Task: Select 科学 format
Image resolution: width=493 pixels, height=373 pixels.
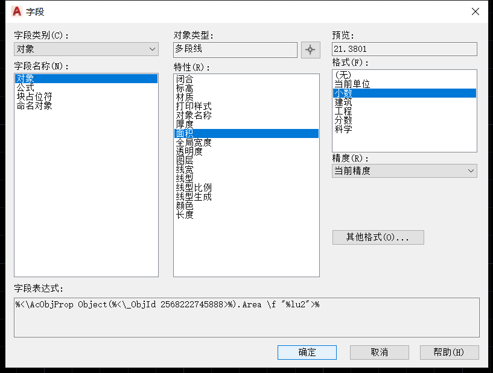Action: click(404, 130)
